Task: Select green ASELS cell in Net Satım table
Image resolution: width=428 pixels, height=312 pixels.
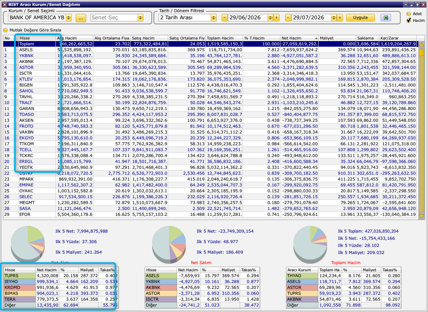Action: point(161,276)
